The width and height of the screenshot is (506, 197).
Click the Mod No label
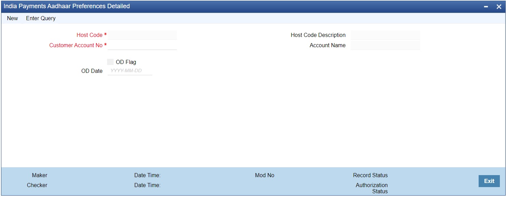[265, 175]
